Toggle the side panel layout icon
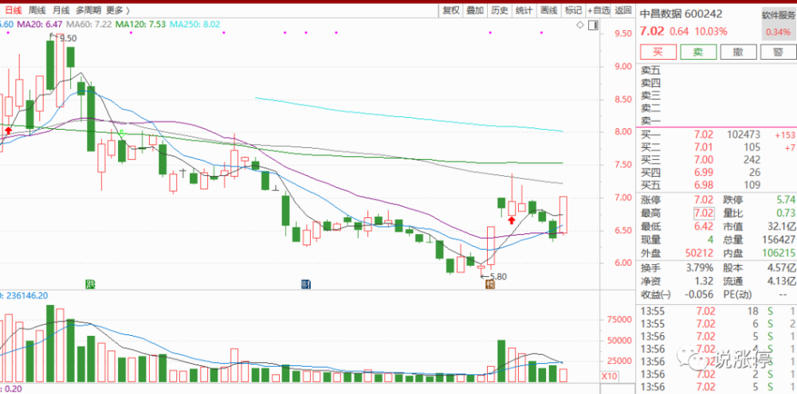The width and height of the screenshot is (797, 394). pos(591,25)
